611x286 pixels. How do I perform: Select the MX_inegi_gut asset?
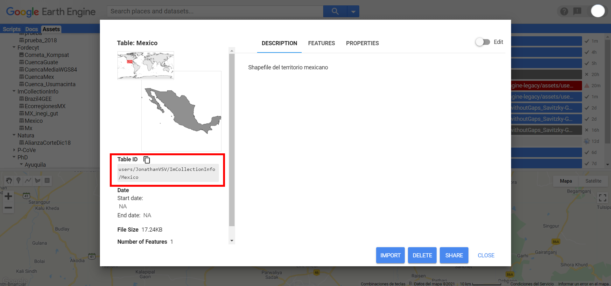coord(41,114)
